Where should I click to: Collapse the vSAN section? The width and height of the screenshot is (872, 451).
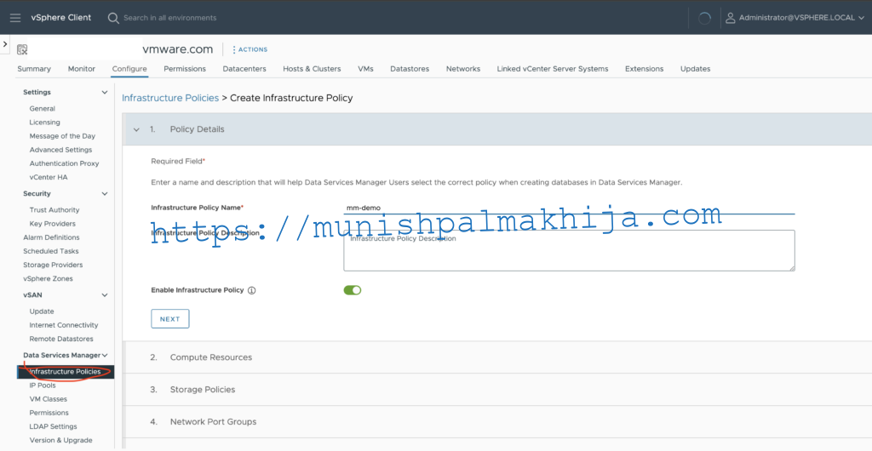[104, 295]
